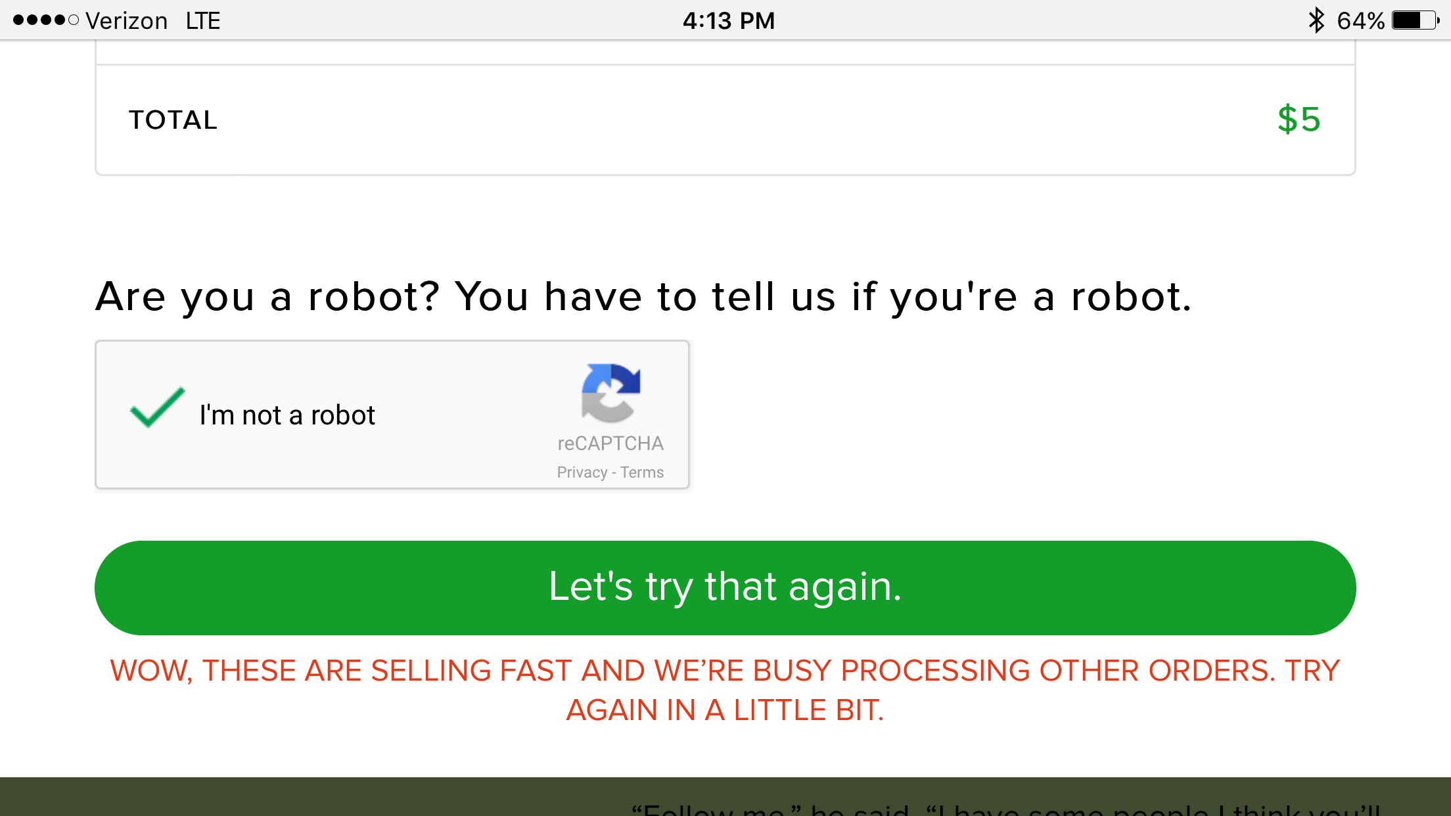Click the "Follow me" quote in footer
Image resolution: width=1451 pixels, height=816 pixels.
tap(1005, 809)
